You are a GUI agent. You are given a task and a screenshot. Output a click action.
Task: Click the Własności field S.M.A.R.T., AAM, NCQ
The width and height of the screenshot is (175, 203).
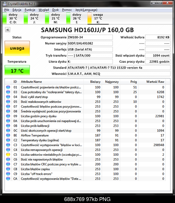coord(119,74)
